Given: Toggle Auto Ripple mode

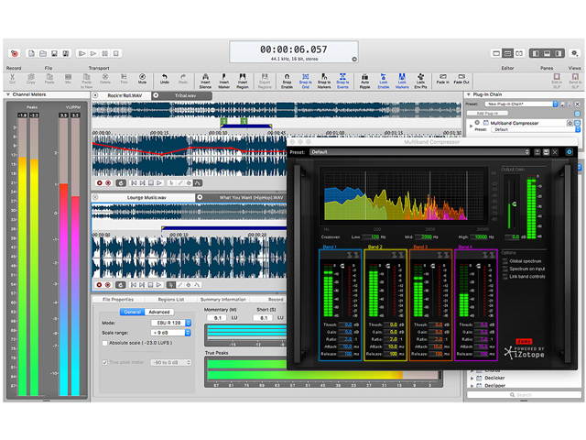Looking at the screenshot, I should coord(364,82).
